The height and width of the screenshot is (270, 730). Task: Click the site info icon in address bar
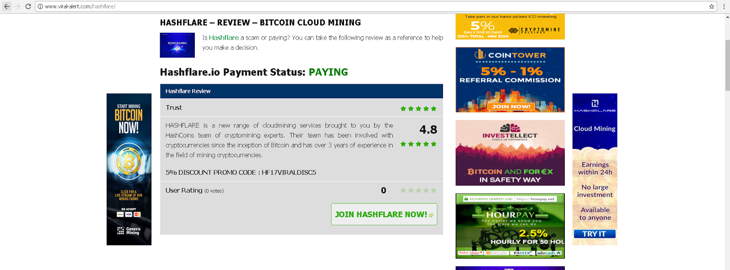point(40,6)
